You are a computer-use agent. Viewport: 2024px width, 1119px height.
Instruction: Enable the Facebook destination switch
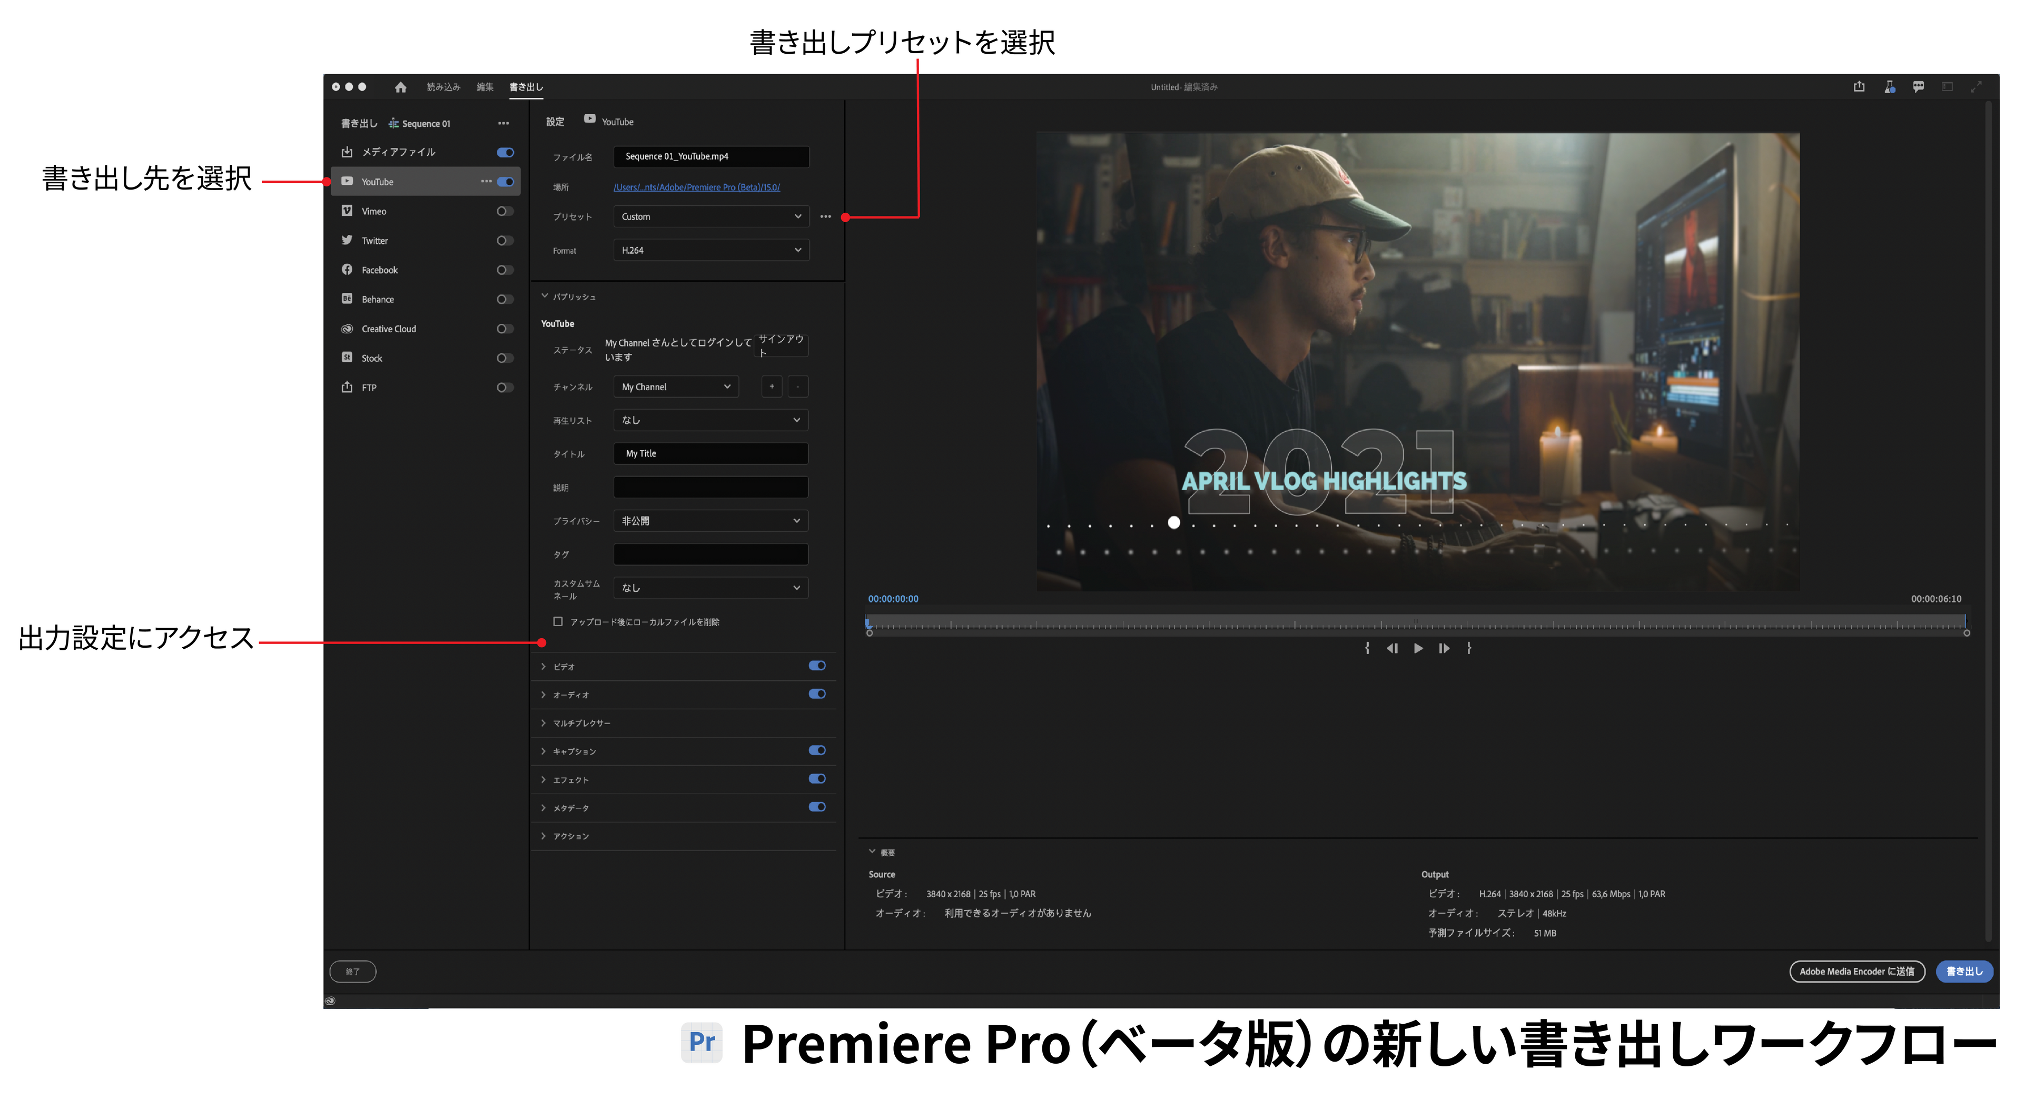[505, 270]
